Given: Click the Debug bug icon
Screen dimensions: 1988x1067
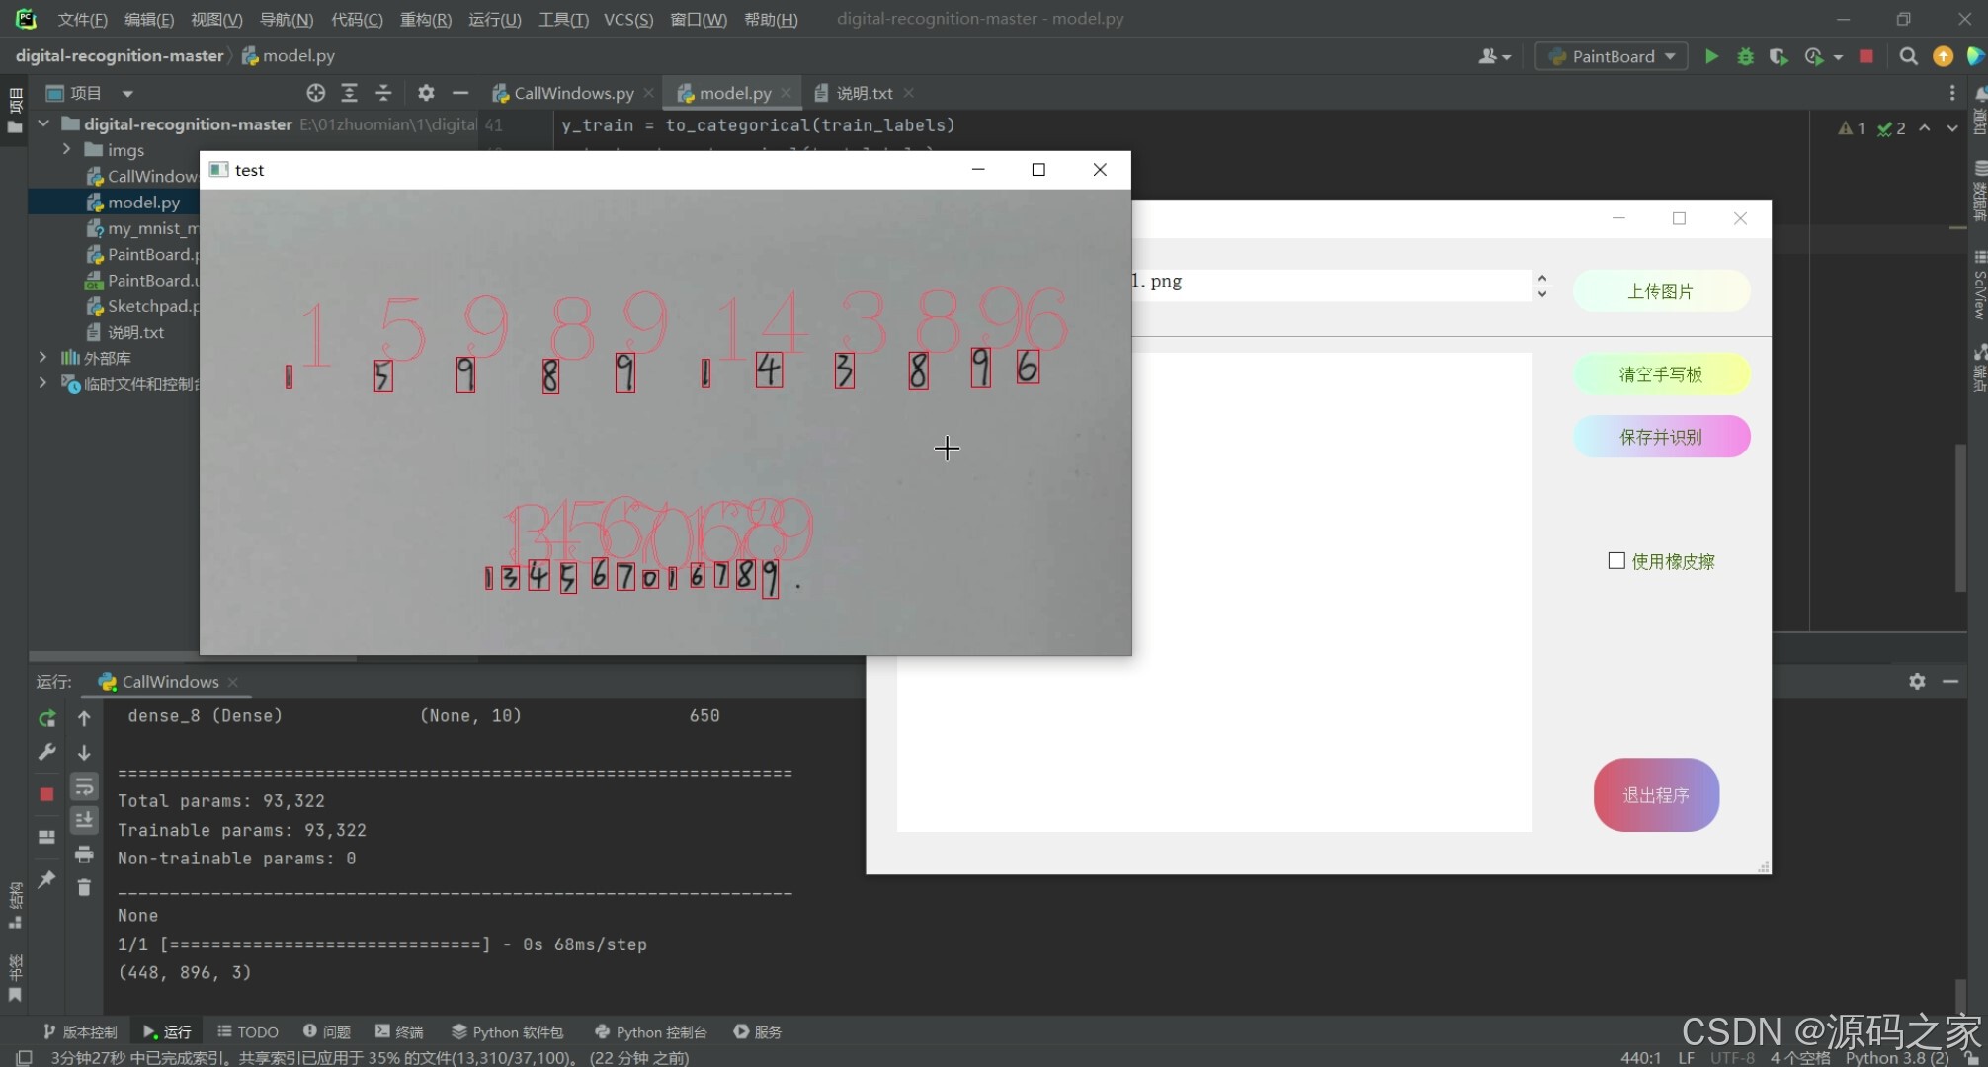Looking at the screenshot, I should (x=1745, y=56).
